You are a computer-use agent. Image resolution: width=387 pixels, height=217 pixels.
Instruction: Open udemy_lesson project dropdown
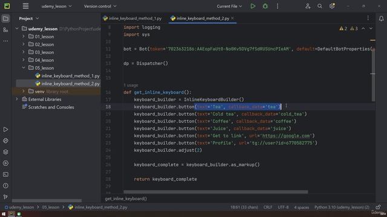pyautogui.click(x=56, y=6)
